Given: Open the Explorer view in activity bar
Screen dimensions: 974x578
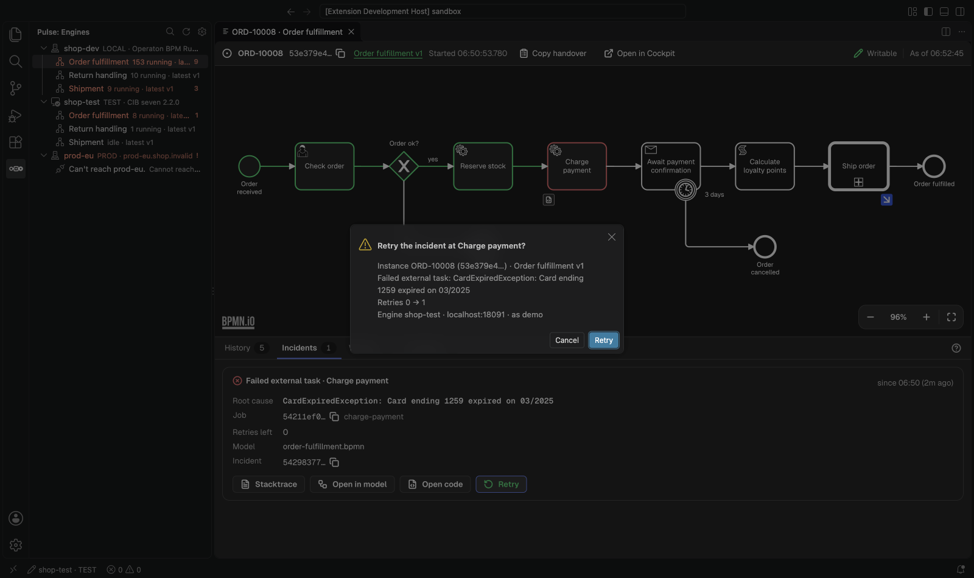Looking at the screenshot, I should coord(16,35).
